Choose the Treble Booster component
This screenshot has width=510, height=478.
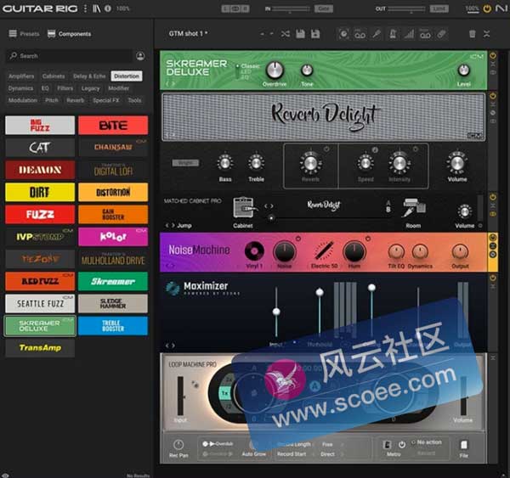pyautogui.click(x=113, y=325)
